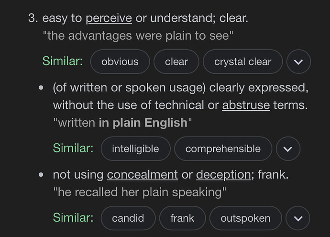Image resolution: width=330 pixels, height=237 pixels.
Task: Select the 'comprehensible' synonym chip
Action: click(x=223, y=149)
